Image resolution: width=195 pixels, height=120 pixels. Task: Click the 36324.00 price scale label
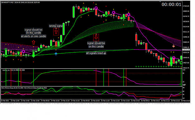[x=186, y=26]
